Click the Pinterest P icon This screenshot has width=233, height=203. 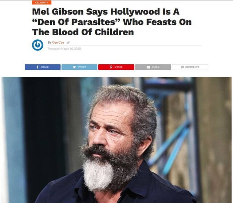point(111,67)
